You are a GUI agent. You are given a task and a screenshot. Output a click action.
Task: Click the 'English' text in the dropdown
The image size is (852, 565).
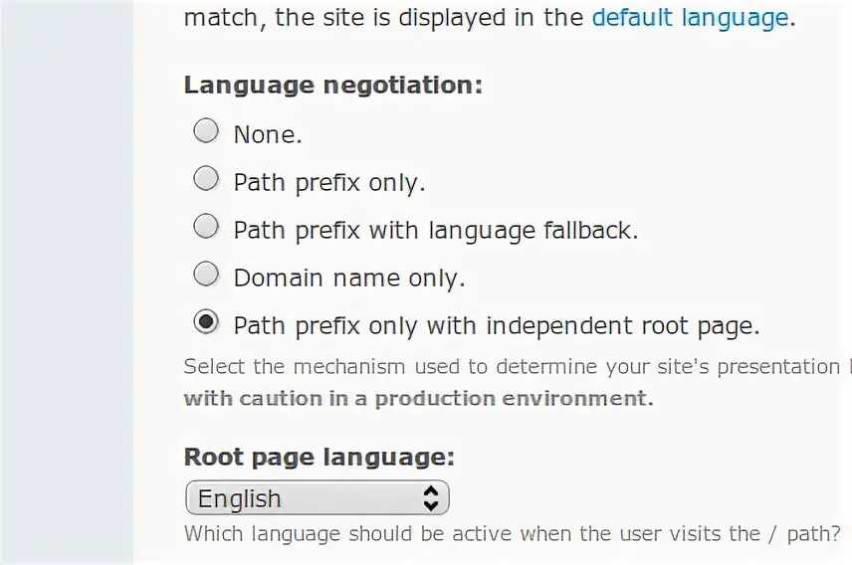tap(240, 498)
